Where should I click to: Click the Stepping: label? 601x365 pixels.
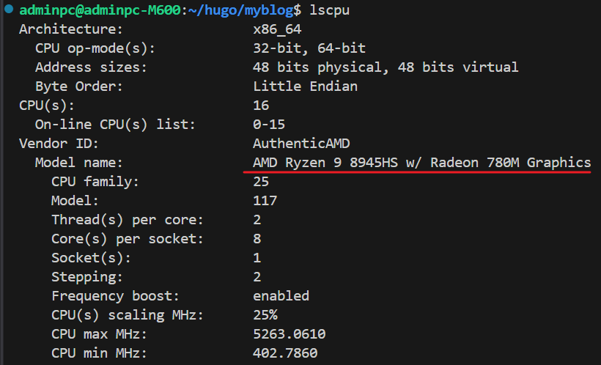pyautogui.click(x=87, y=277)
